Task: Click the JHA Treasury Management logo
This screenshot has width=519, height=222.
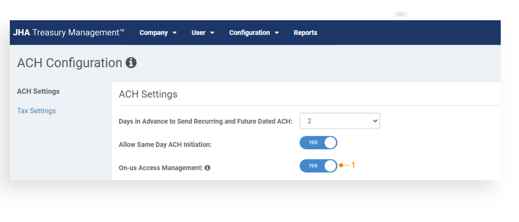Action: (x=69, y=32)
